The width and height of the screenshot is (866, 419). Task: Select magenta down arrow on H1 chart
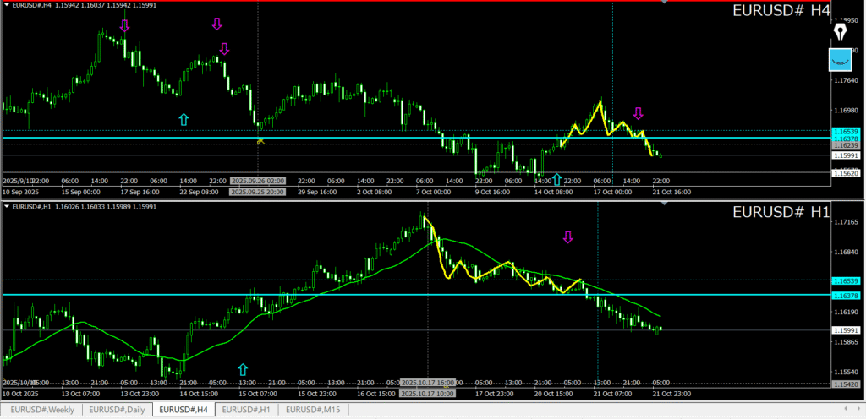[x=567, y=237]
